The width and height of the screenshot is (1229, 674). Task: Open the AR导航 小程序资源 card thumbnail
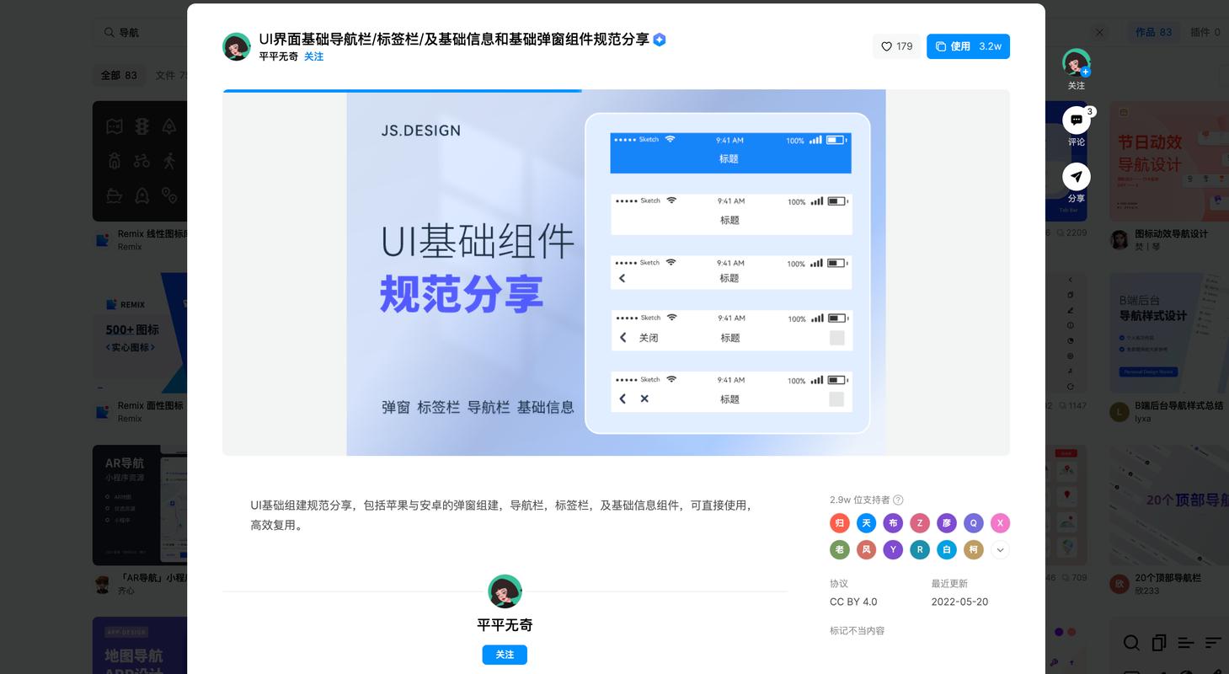coord(140,505)
